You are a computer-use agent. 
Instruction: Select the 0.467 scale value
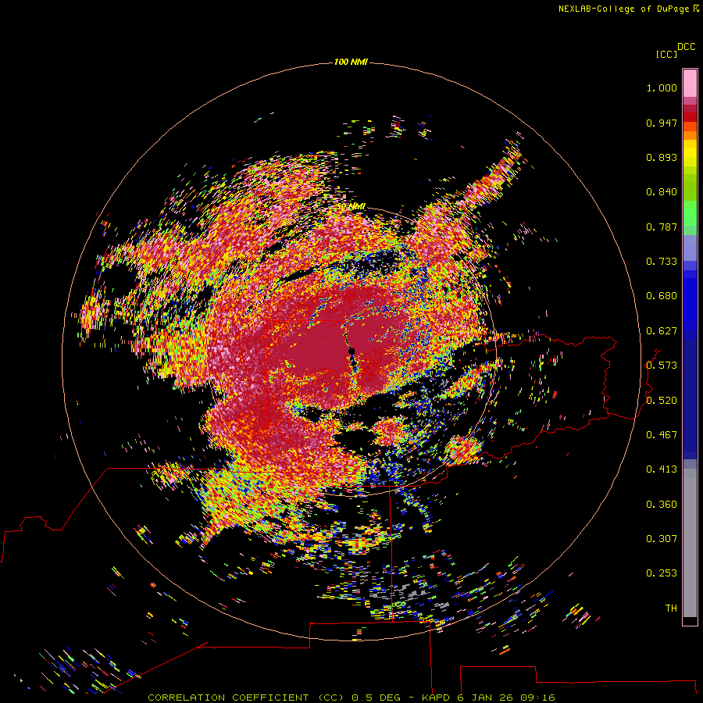[x=662, y=435]
